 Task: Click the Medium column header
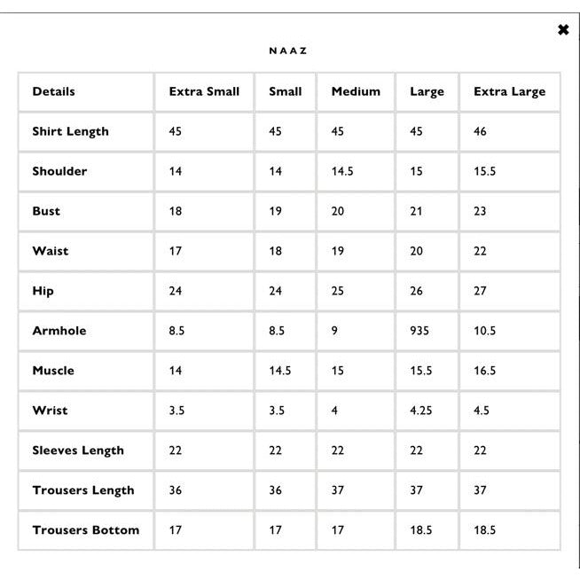coord(356,91)
